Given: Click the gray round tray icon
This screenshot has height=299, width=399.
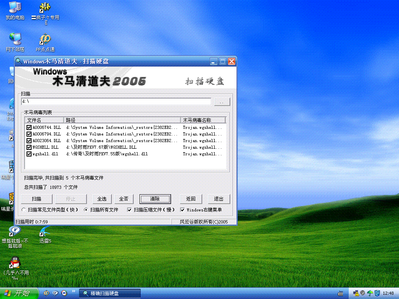Looking at the screenshot, I should point(363,293).
